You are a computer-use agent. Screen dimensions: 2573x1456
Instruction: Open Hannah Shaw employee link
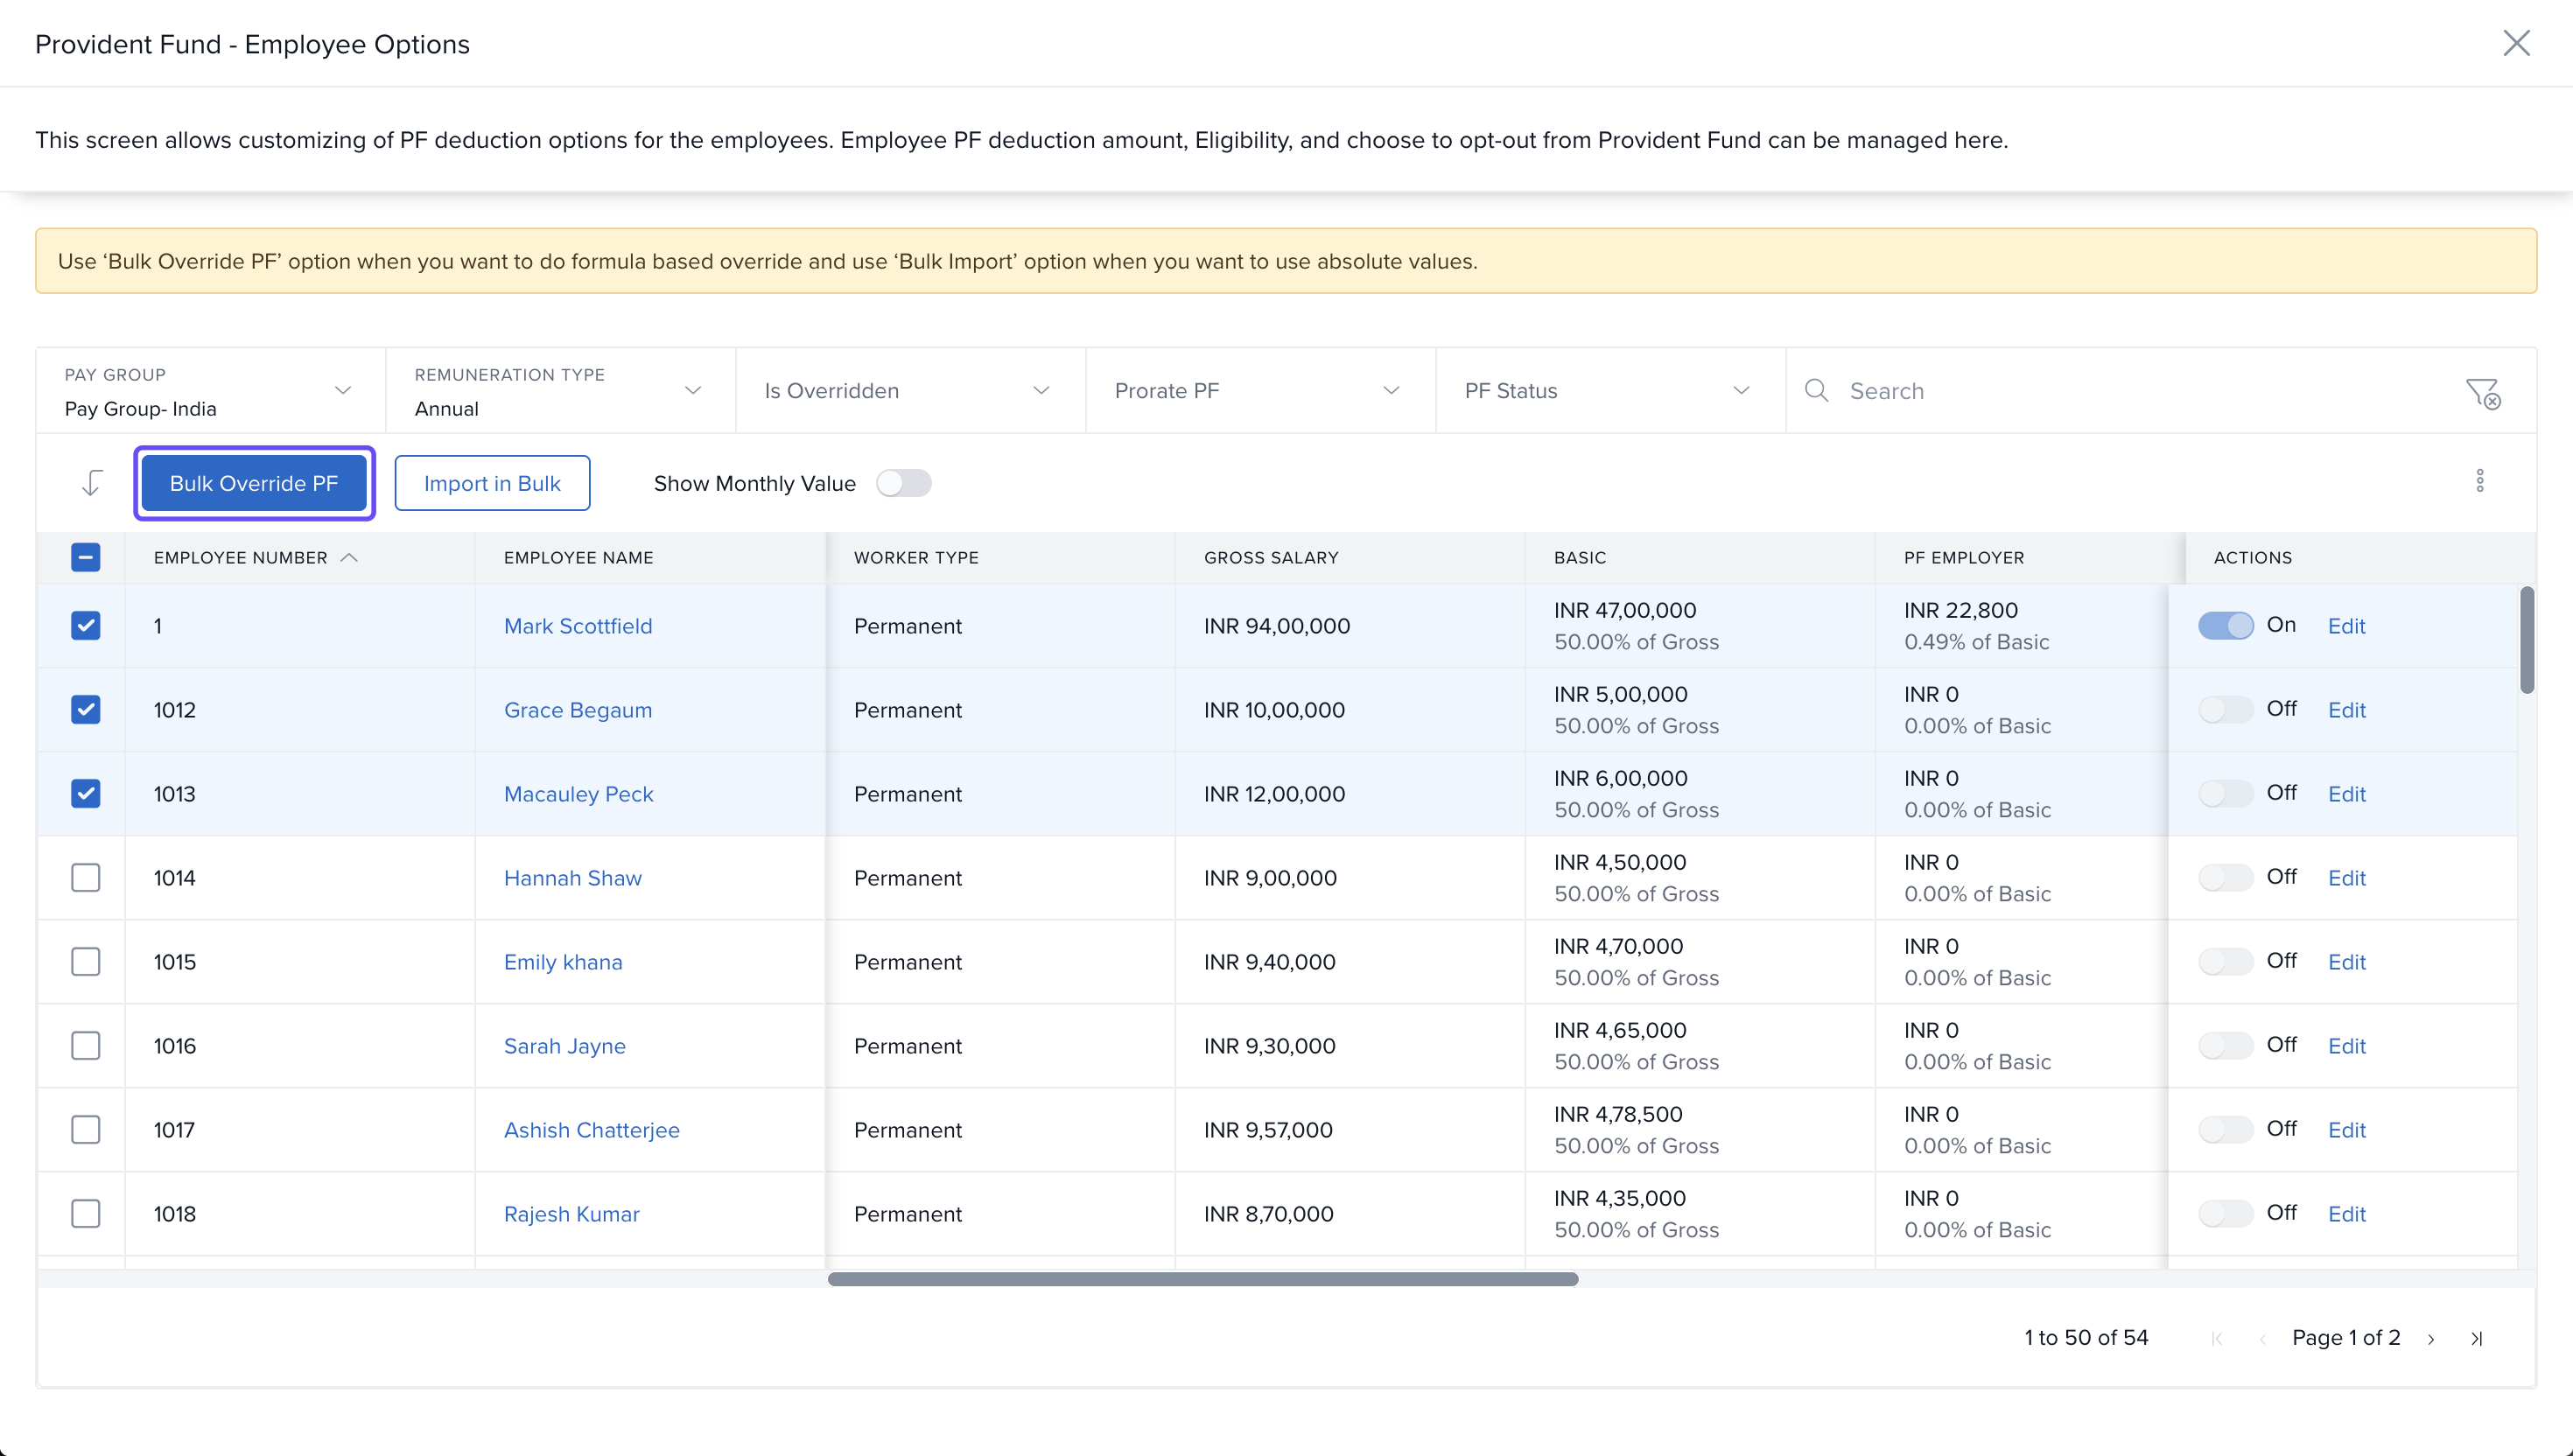click(x=572, y=878)
